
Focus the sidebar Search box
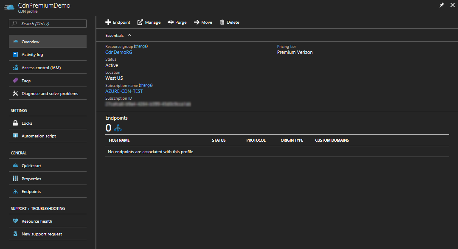pos(48,23)
